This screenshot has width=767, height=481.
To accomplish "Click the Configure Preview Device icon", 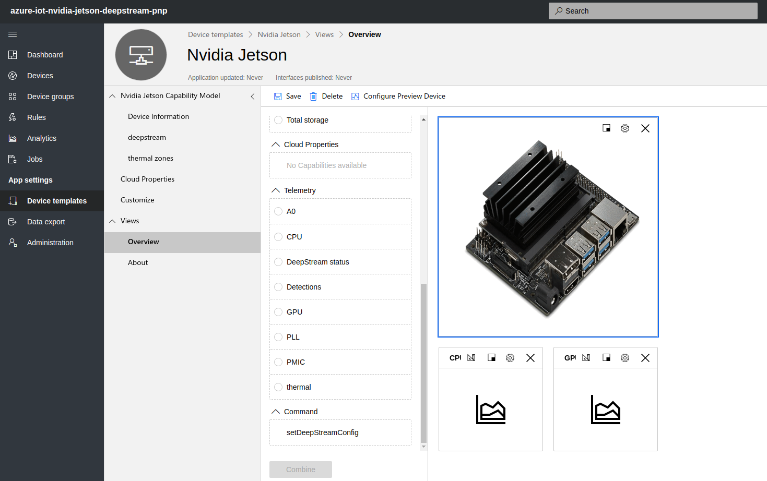I will [x=355, y=97].
